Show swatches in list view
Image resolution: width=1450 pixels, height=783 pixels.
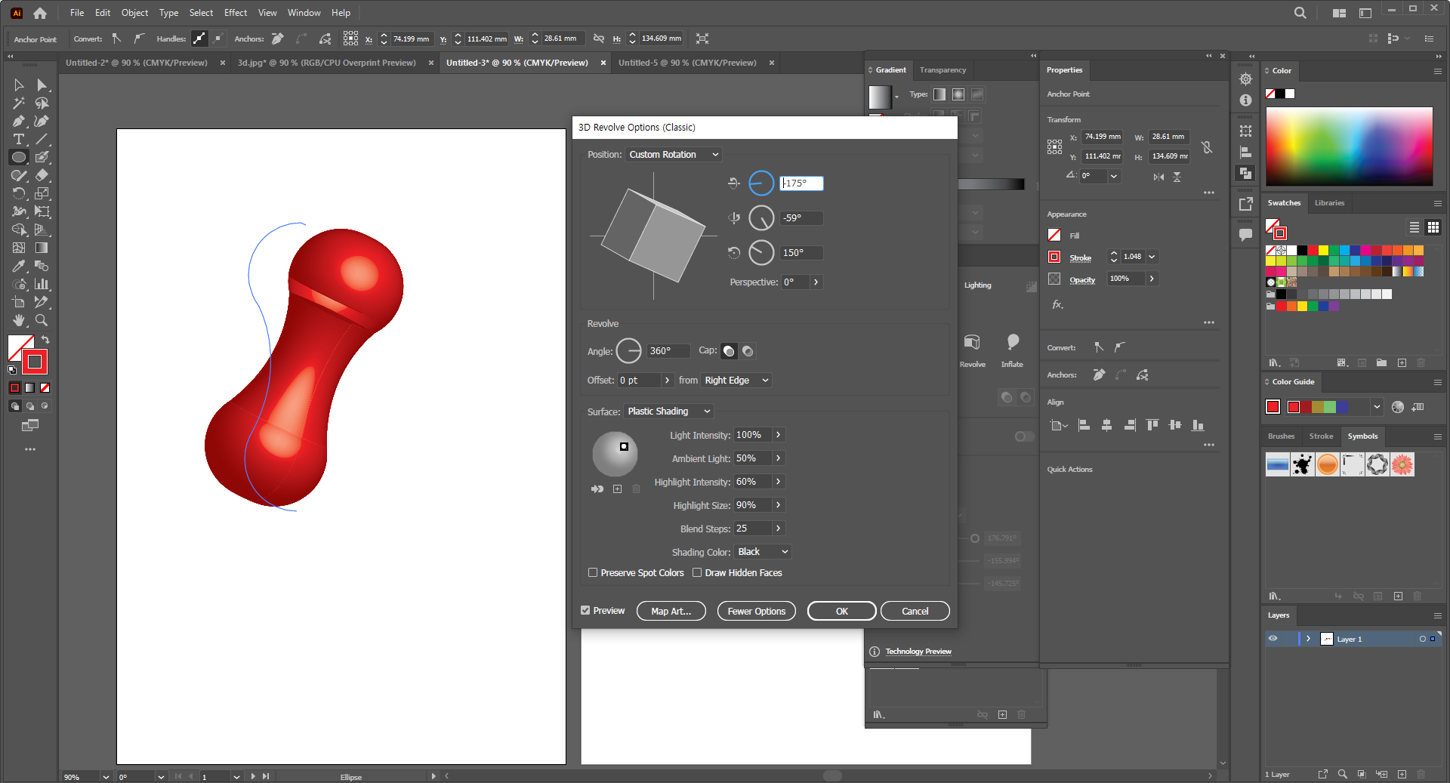click(1414, 227)
